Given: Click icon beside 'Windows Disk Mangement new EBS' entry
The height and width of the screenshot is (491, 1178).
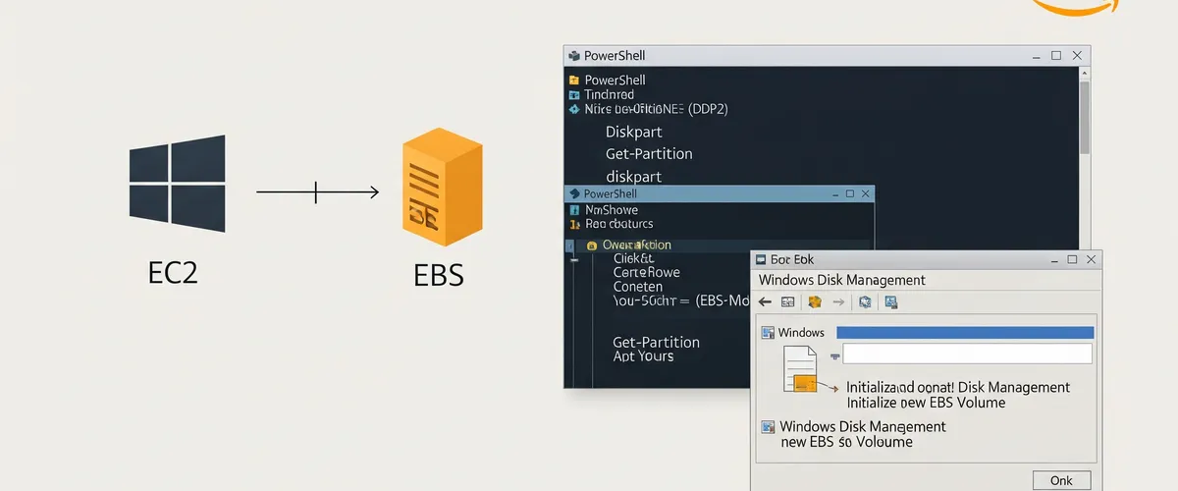Looking at the screenshot, I should (769, 427).
